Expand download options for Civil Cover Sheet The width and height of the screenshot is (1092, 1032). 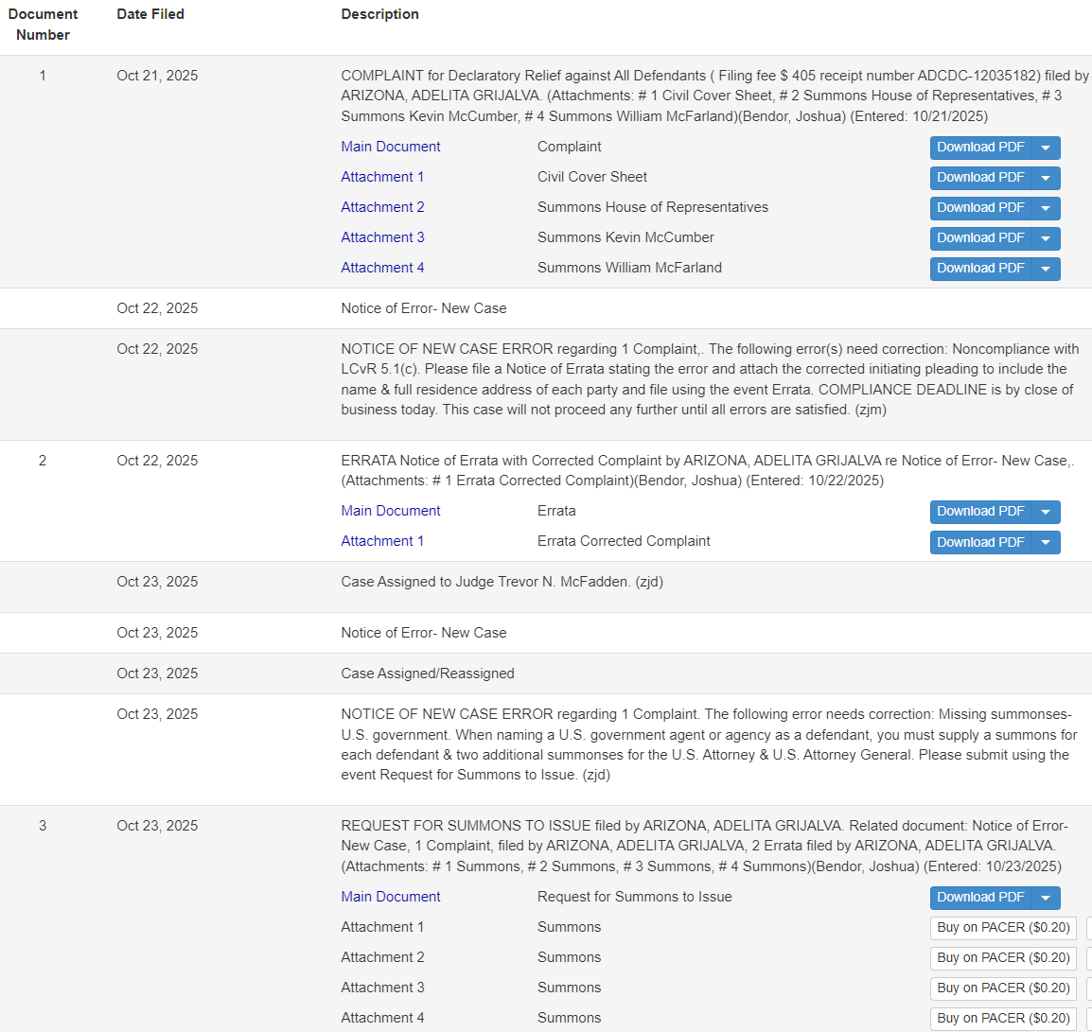tap(1046, 178)
